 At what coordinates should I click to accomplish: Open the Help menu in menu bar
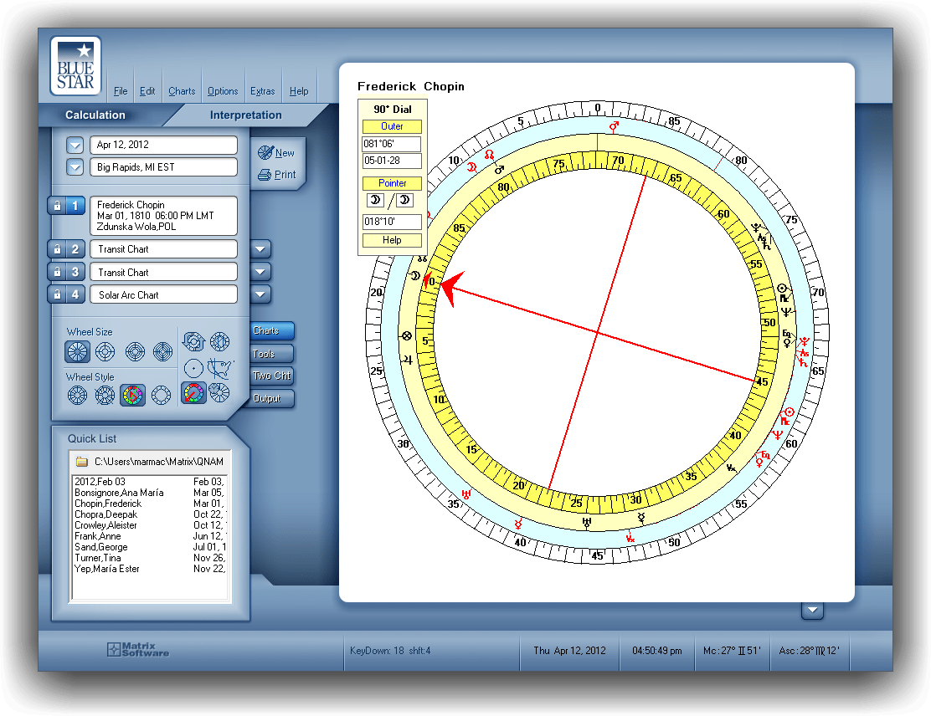point(299,91)
